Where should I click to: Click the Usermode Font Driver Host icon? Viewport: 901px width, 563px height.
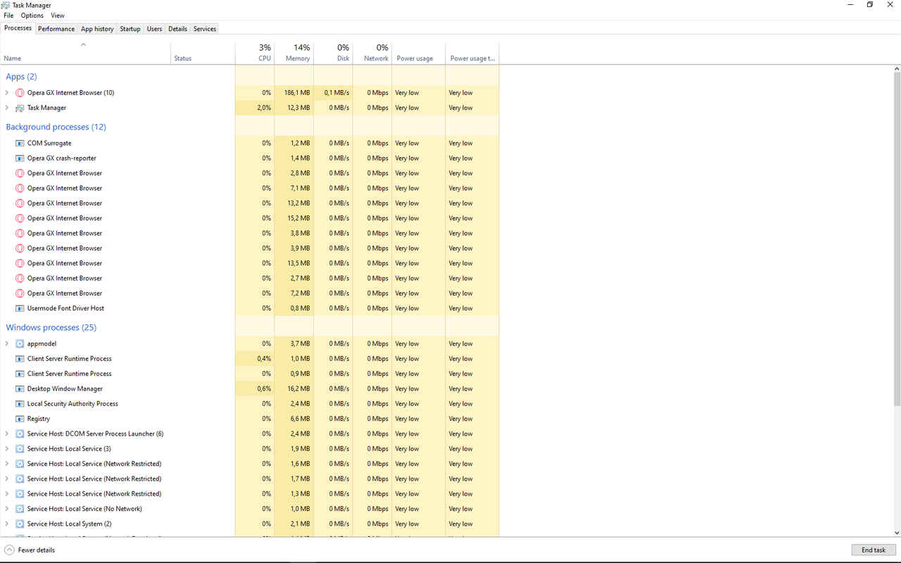point(20,308)
